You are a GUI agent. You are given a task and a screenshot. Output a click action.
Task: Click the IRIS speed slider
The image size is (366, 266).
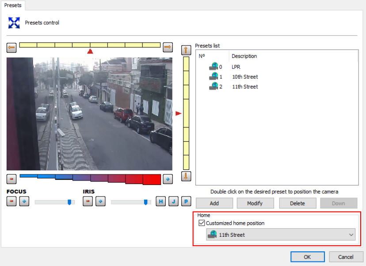131,202
